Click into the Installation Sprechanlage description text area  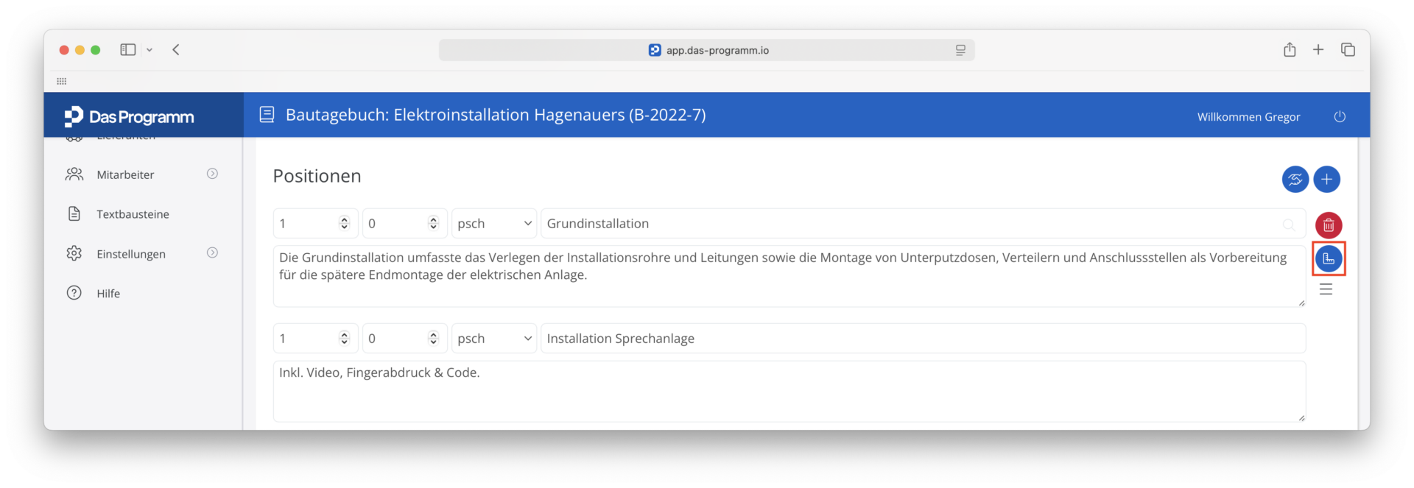coord(789,392)
